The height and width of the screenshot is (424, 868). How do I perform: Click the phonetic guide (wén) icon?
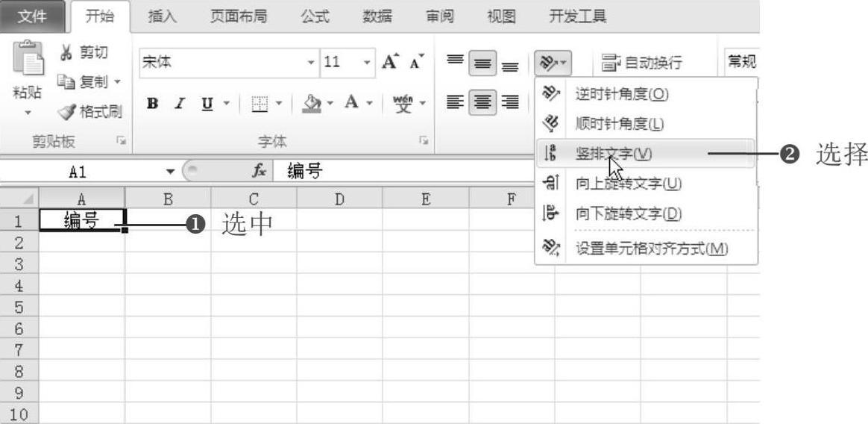pos(403,103)
